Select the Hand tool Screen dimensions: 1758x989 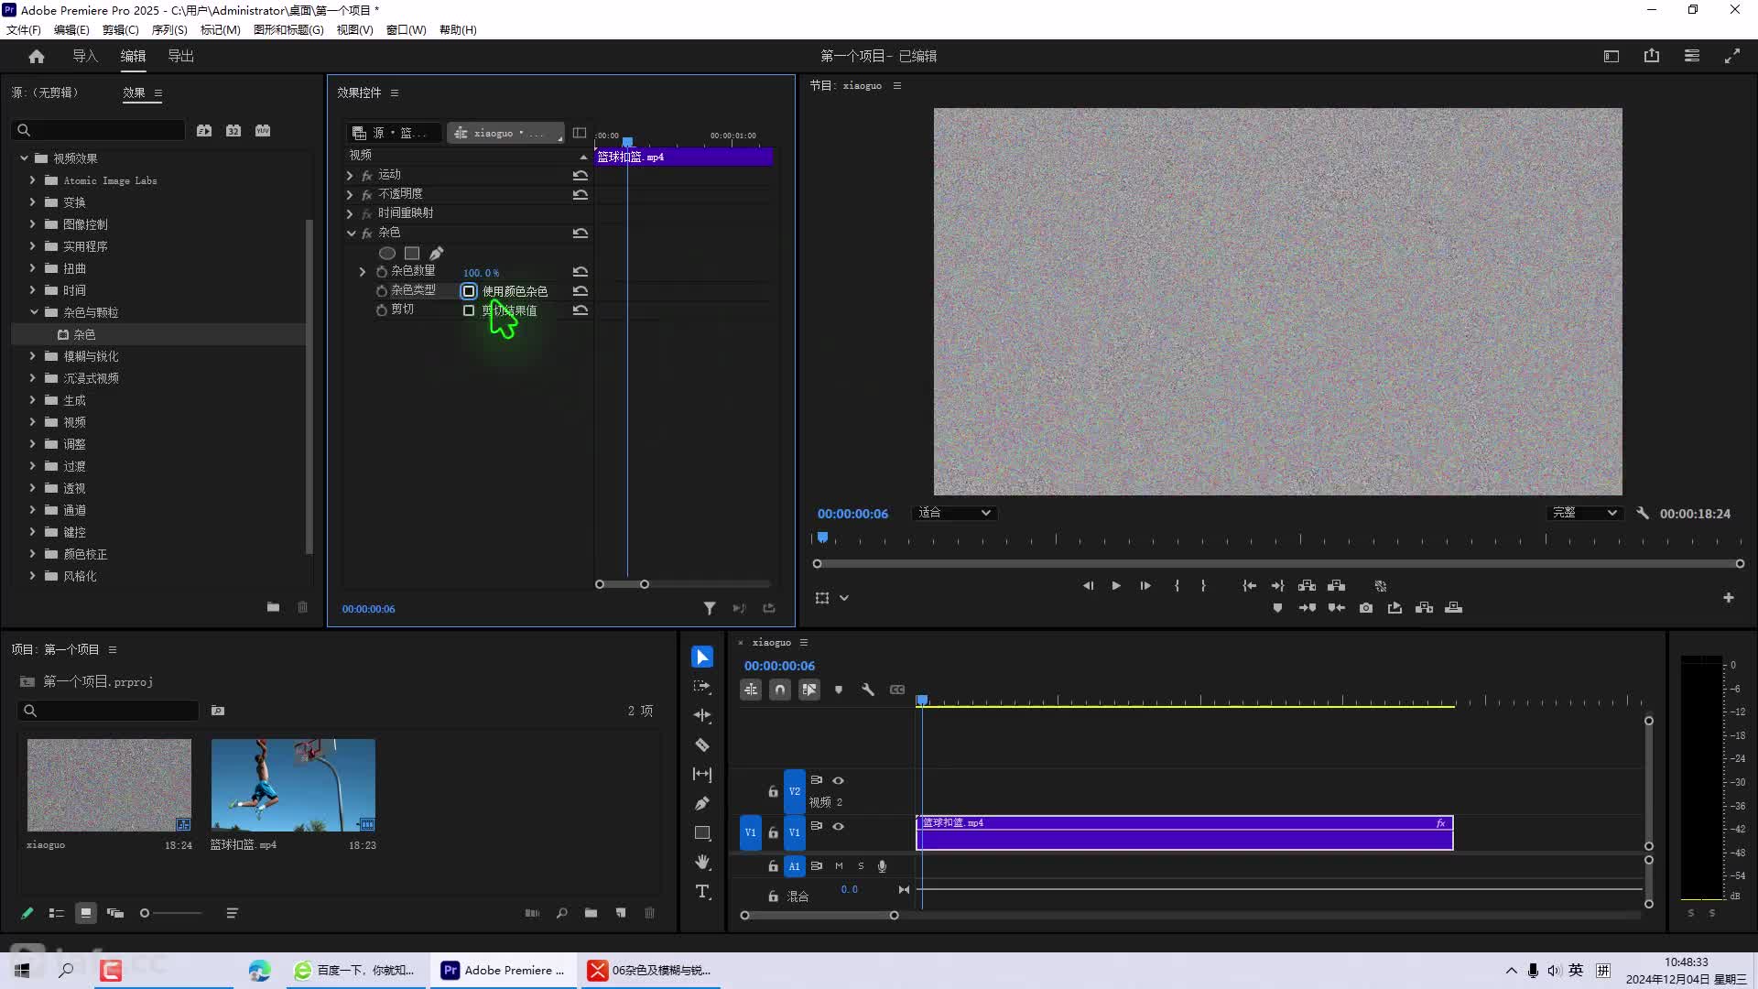click(x=702, y=862)
